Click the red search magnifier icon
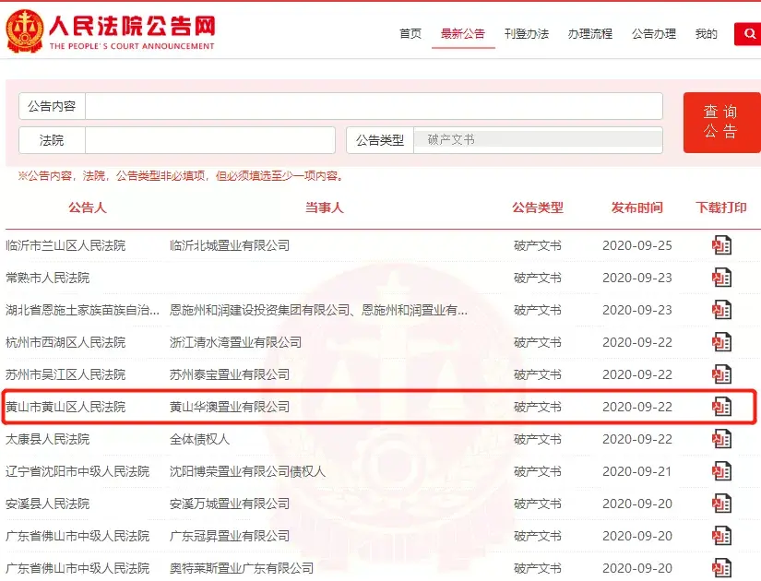 [x=750, y=33]
